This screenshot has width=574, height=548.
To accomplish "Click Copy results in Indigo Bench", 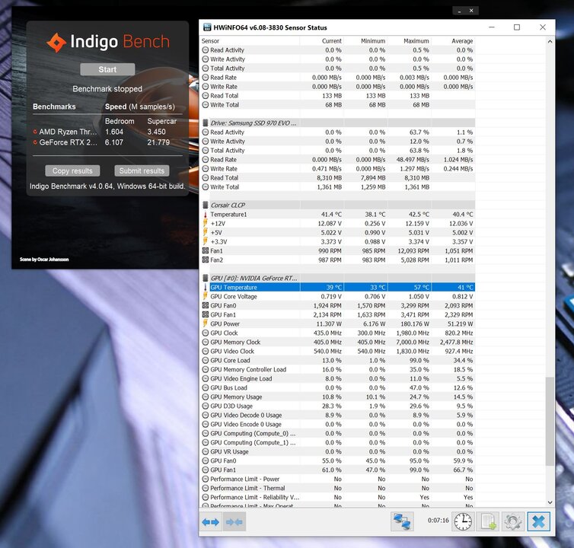I will point(72,171).
